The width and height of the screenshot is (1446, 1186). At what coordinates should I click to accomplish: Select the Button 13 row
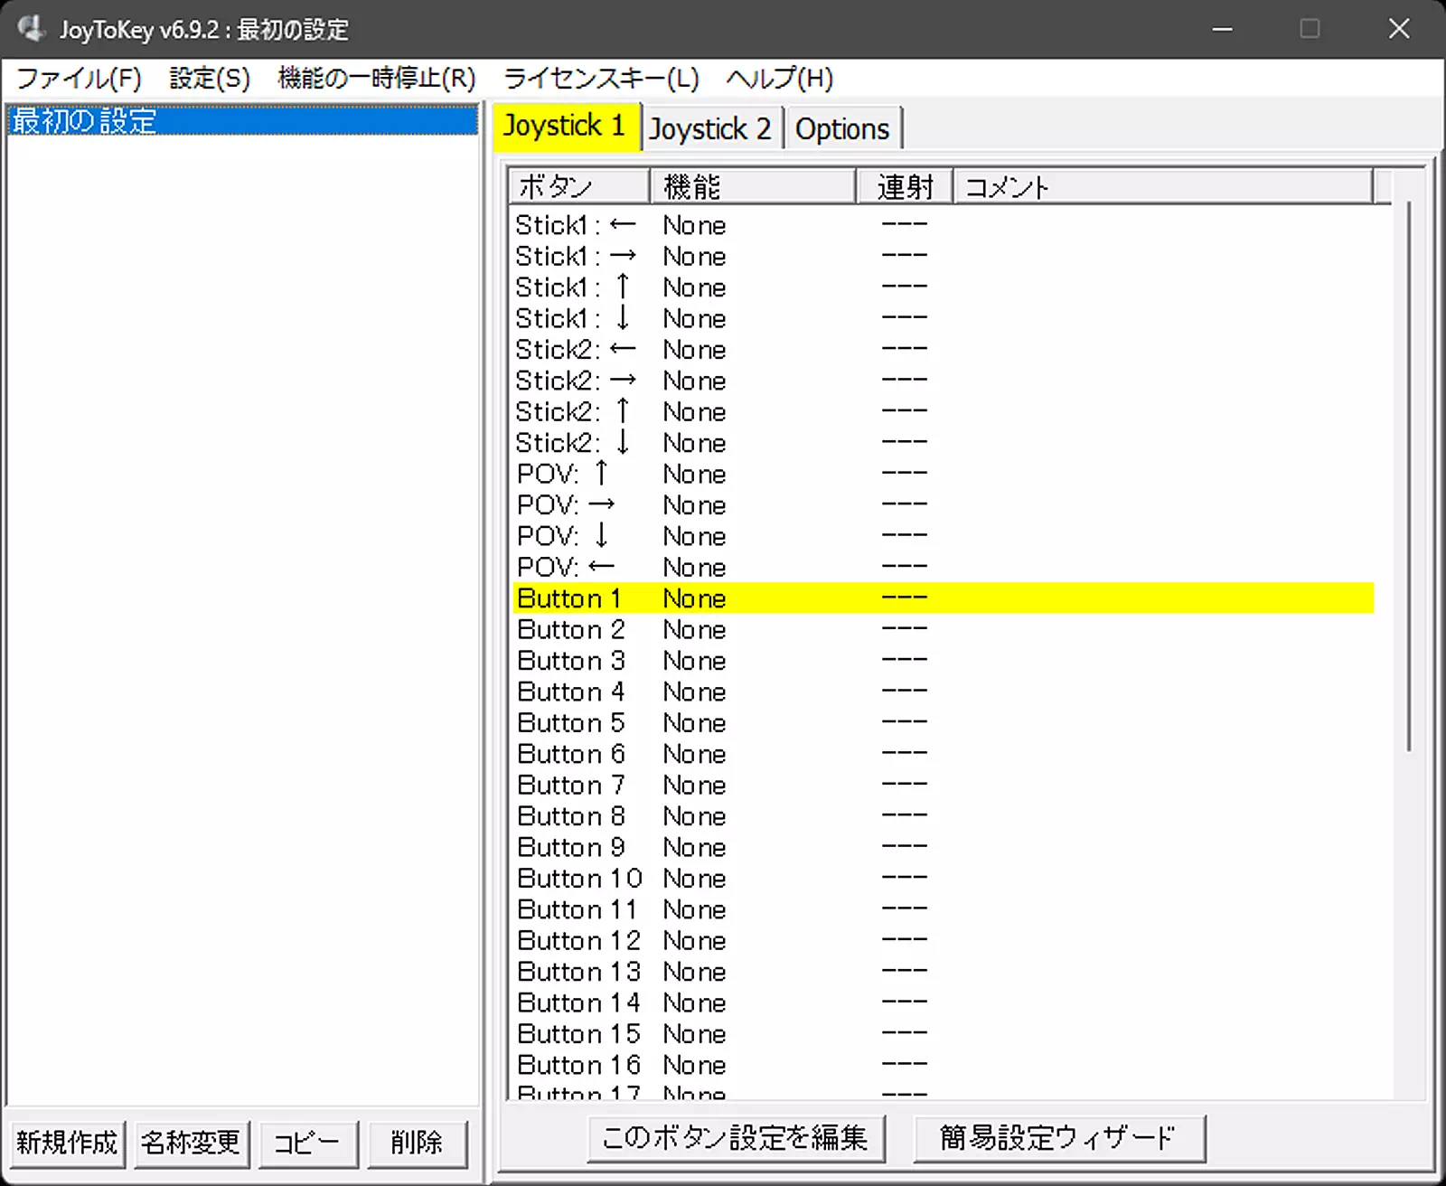944,972
